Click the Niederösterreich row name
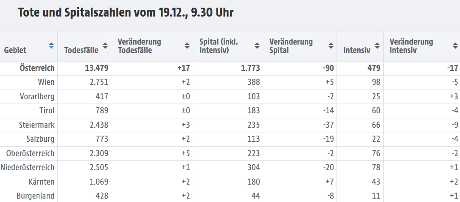Image resolution: width=460 pixels, height=202 pixels. click(x=28, y=168)
